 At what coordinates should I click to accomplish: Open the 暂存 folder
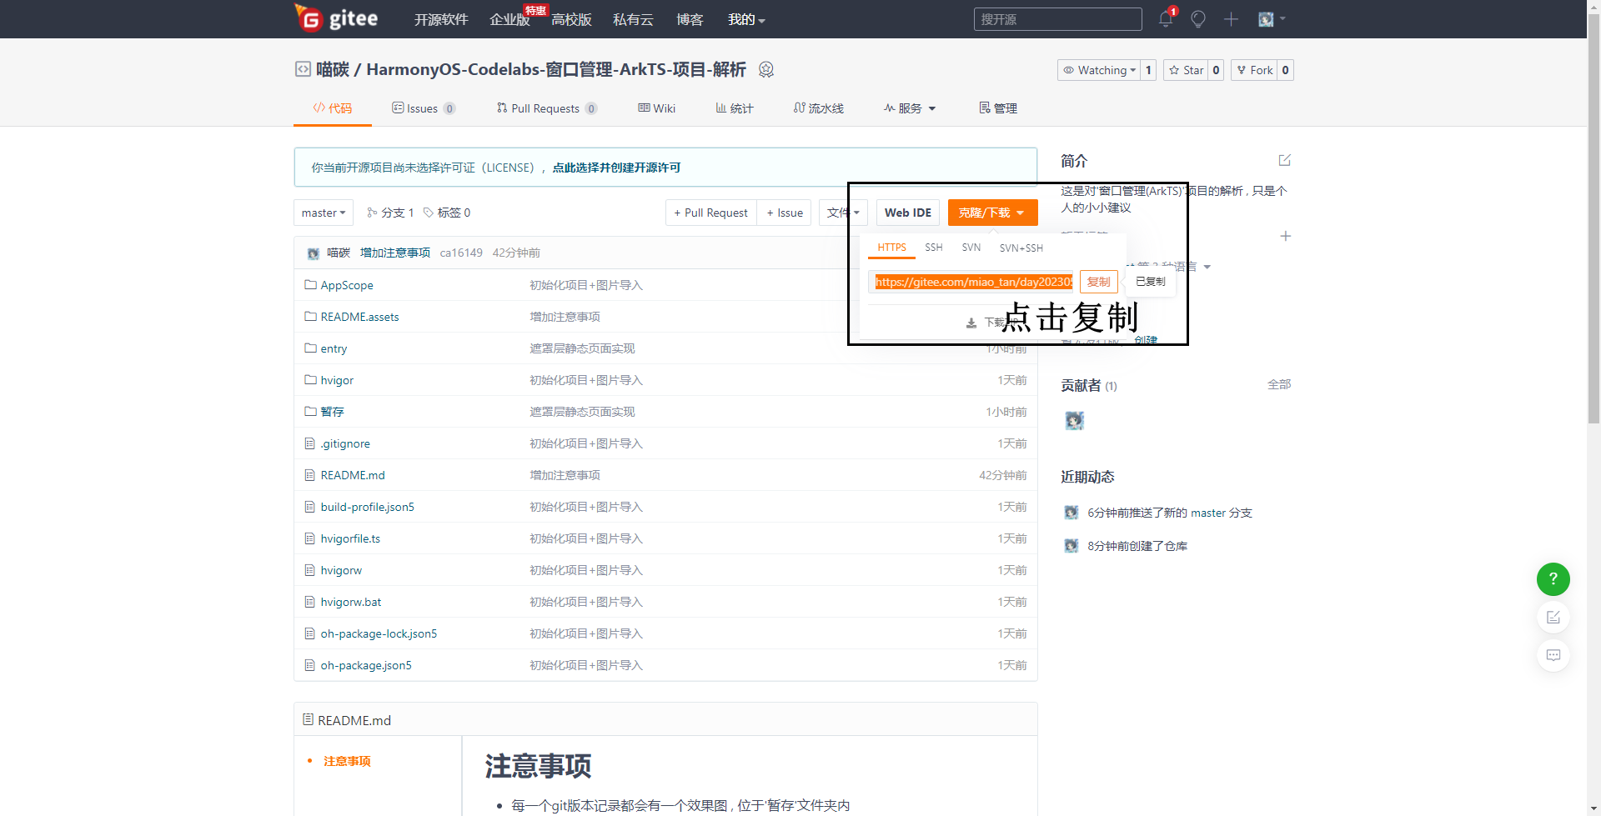tap(332, 412)
